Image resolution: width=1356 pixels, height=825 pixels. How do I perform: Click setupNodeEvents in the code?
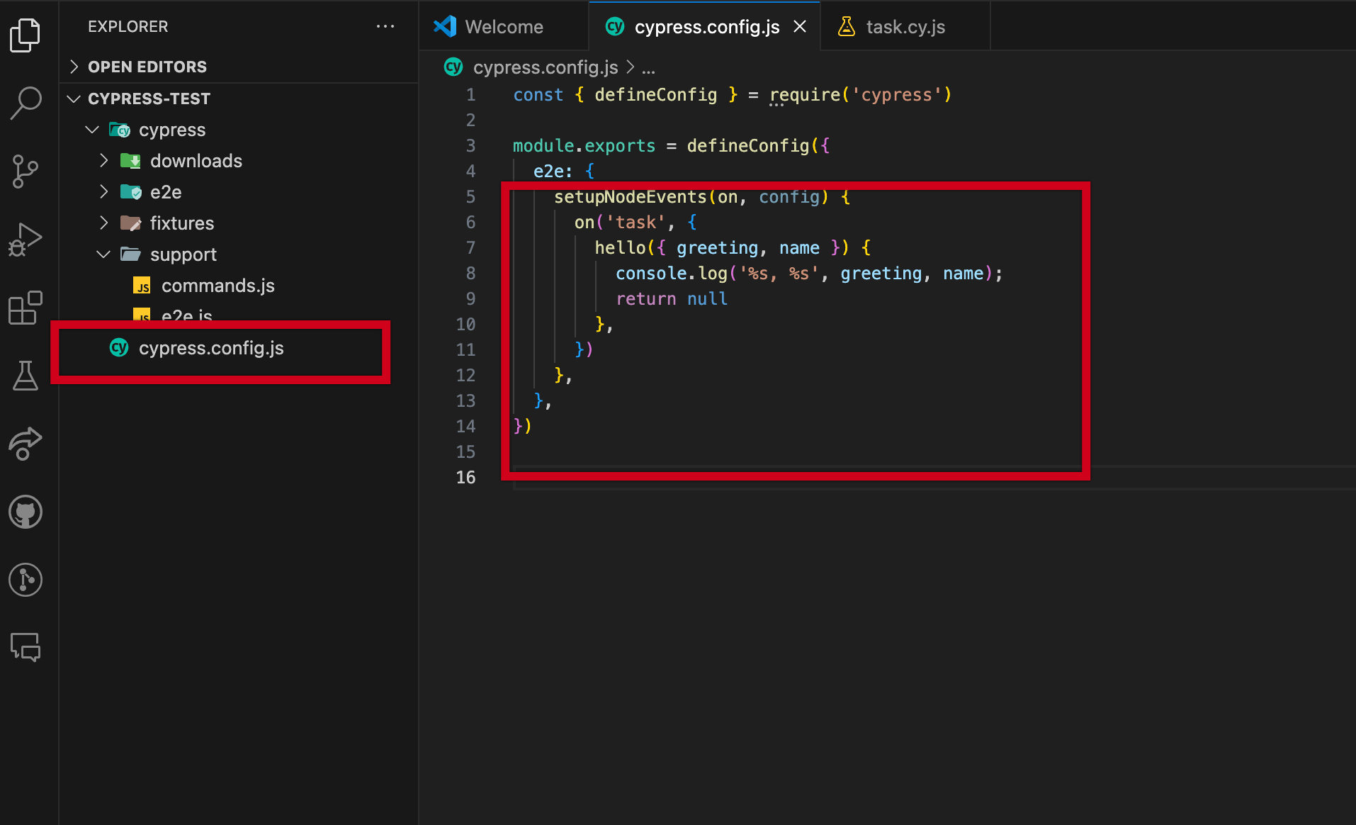pos(631,196)
